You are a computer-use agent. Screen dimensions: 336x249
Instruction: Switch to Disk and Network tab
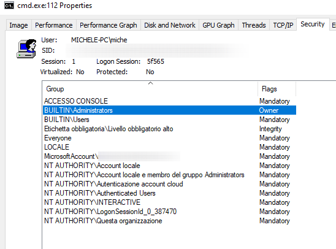tap(170, 25)
